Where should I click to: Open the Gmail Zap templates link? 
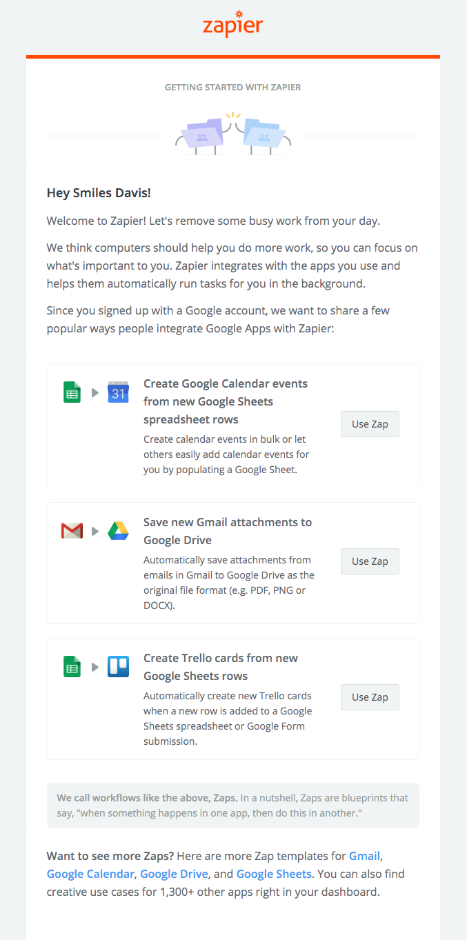point(364,856)
